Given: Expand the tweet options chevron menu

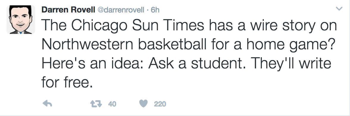Looking at the screenshot, I should (x=339, y=9).
